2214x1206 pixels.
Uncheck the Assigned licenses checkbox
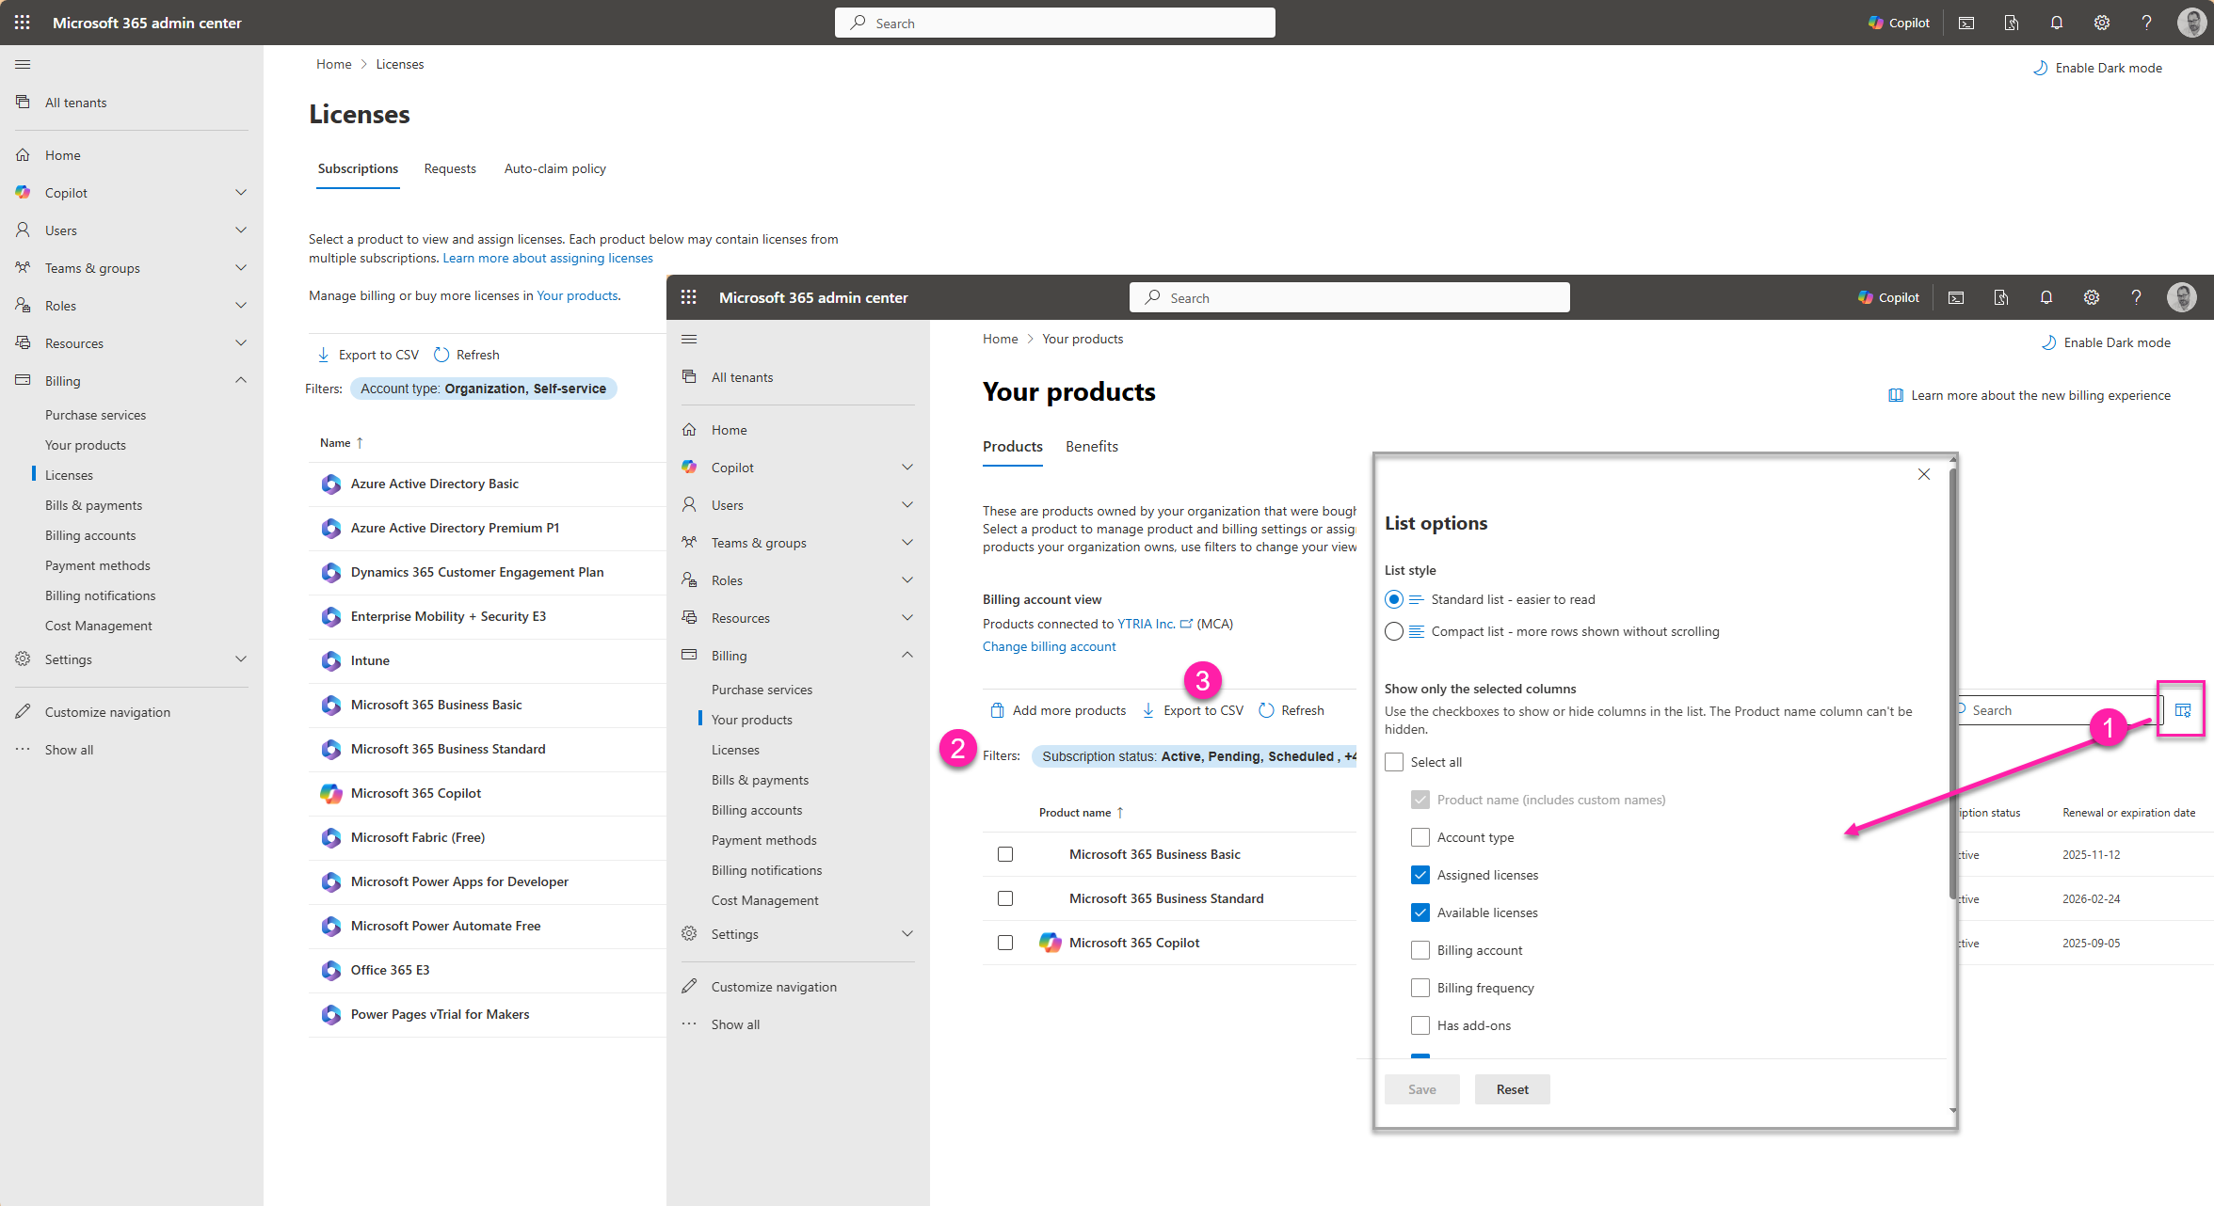tap(1420, 875)
